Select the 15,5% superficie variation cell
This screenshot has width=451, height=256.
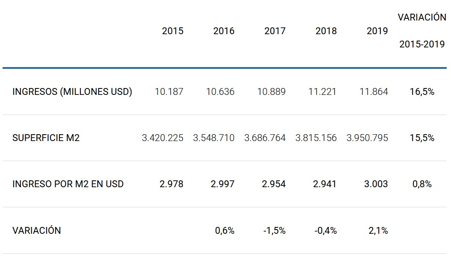422,138
